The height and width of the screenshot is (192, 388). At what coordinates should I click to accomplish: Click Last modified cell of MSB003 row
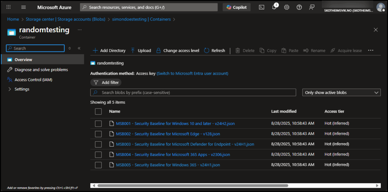point(293,144)
